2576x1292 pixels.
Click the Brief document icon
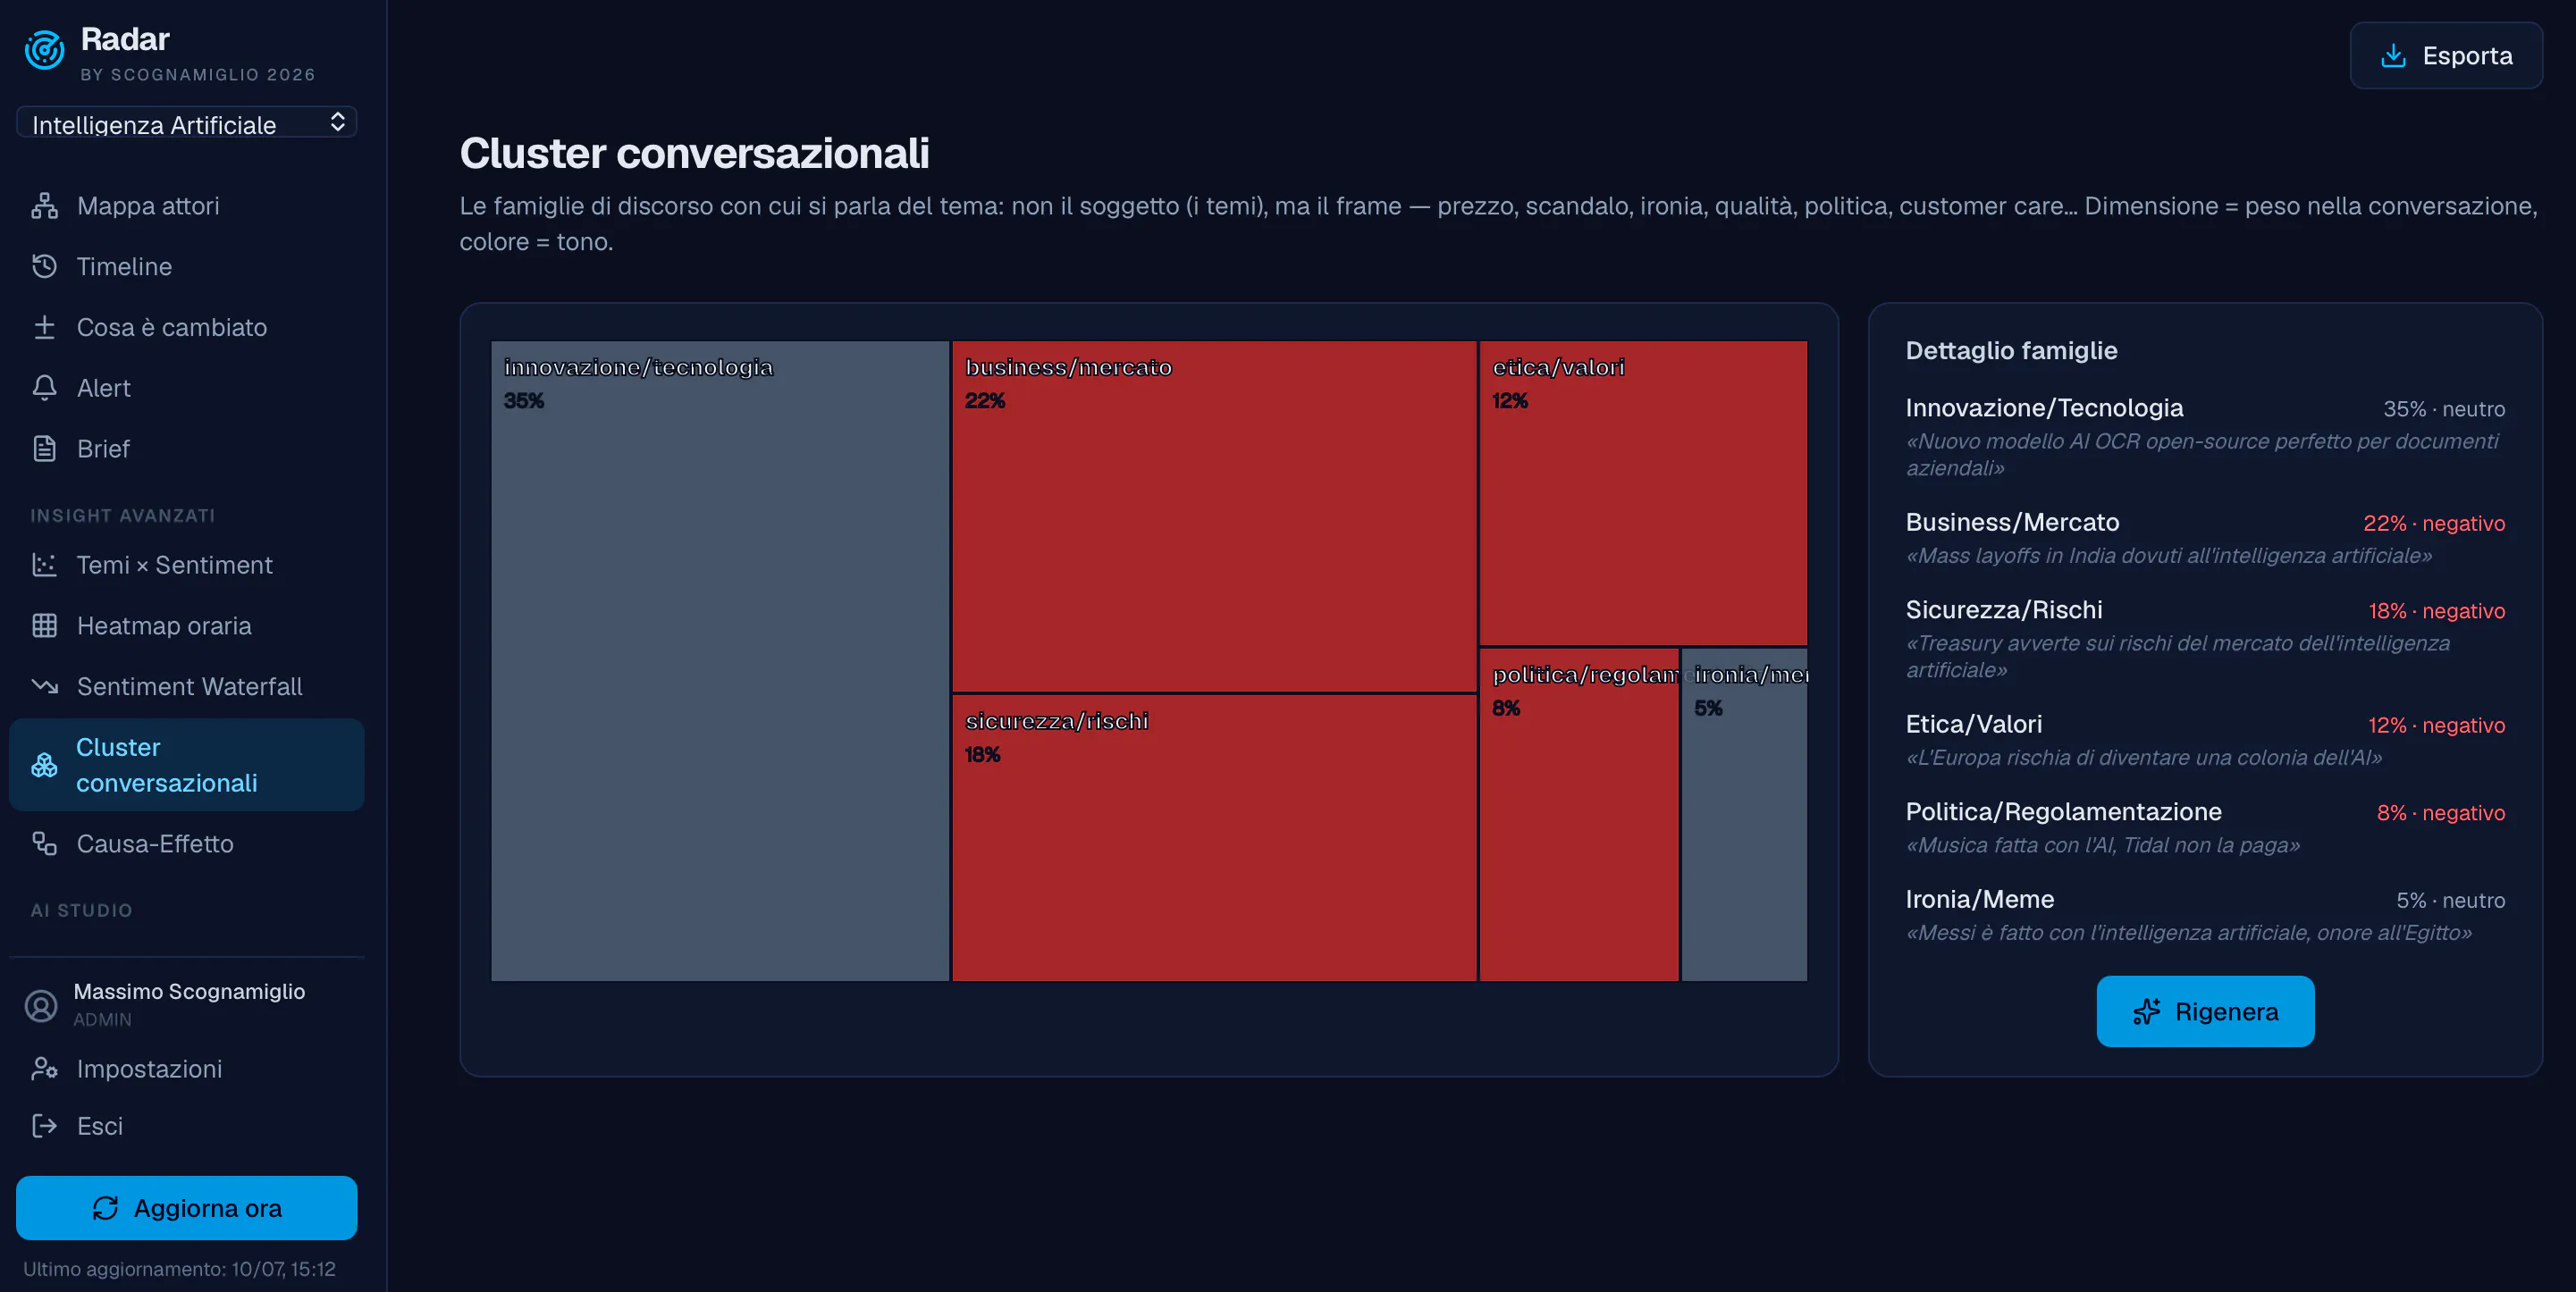point(44,449)
